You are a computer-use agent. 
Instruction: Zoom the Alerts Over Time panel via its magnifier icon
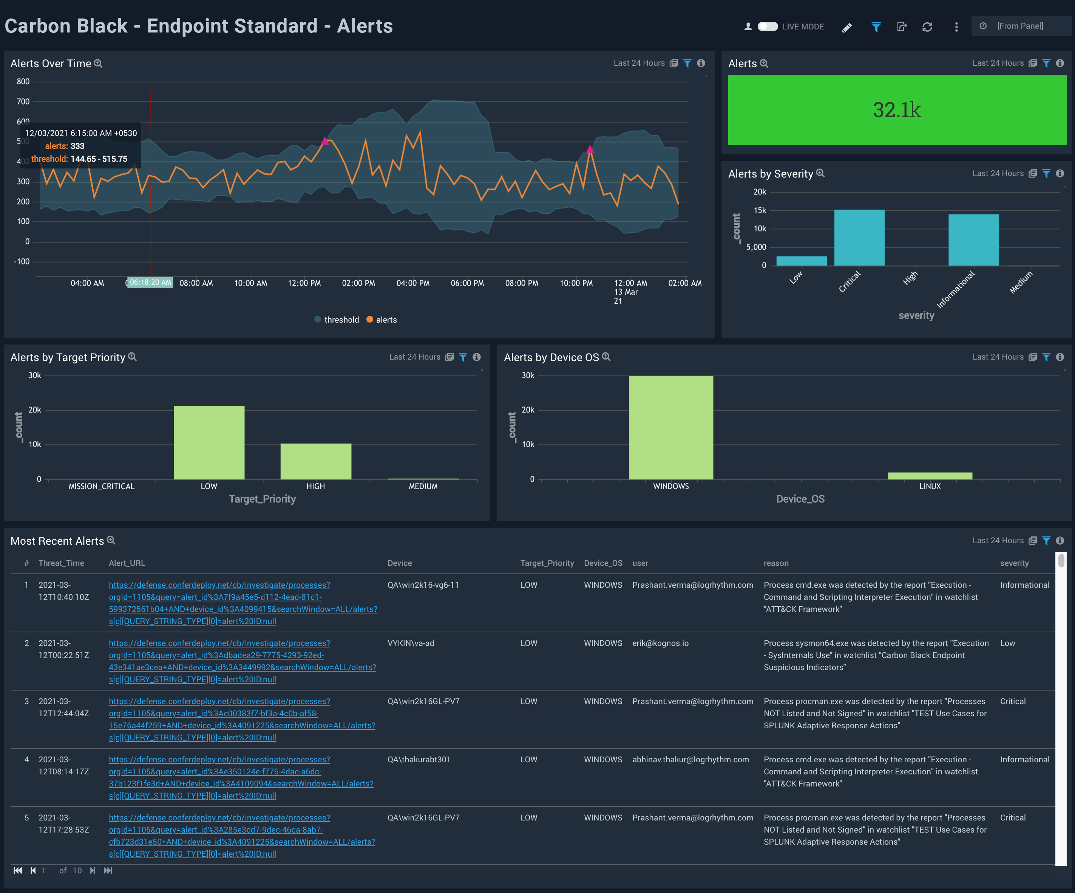coord(98,63)
